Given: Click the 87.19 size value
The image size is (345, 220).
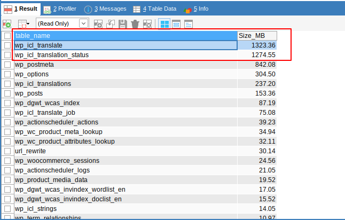Looking at the screenshot, I should tap(267, 103).
